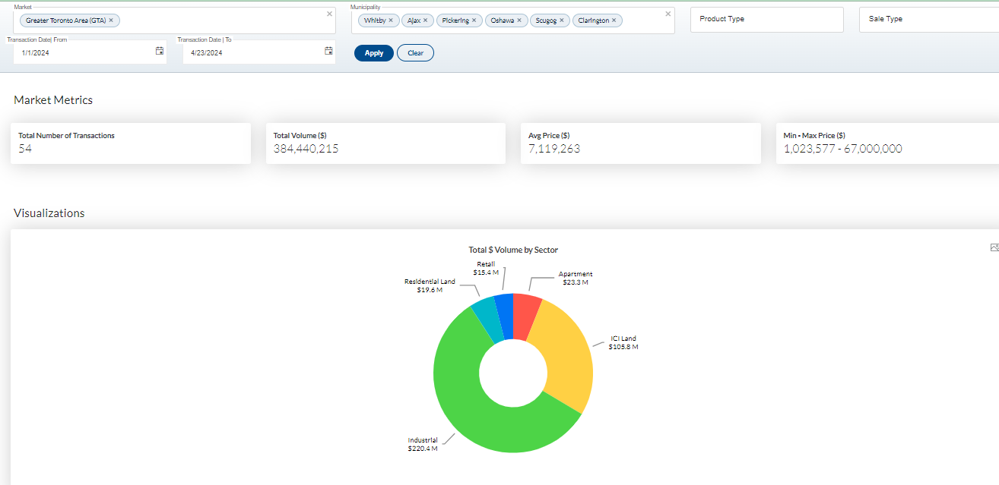The height and width of the screenshot is (485, 999).
Task: Remove the Scugog municipality chip
Action: (x=561, y=20)
